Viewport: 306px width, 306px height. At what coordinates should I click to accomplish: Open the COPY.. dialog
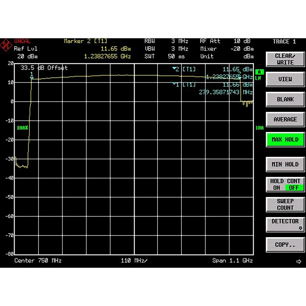click(x=285, y=245)
